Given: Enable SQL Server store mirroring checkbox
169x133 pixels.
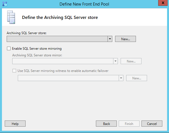Looking at the screenshot, I should tap(9, 49).
